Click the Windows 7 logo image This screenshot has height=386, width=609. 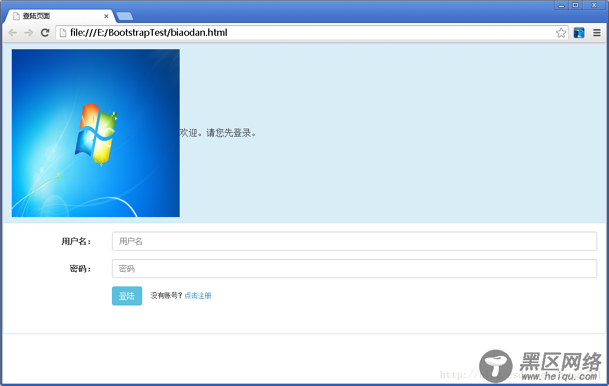96,133
